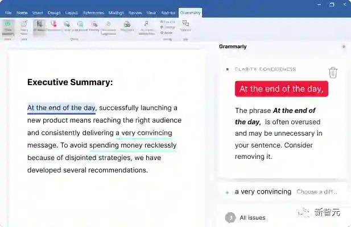Screen dimensions: 351x227
Task: Switch to the Home ribbon tab
Action: pyautogui.click(x=22, y=13)
